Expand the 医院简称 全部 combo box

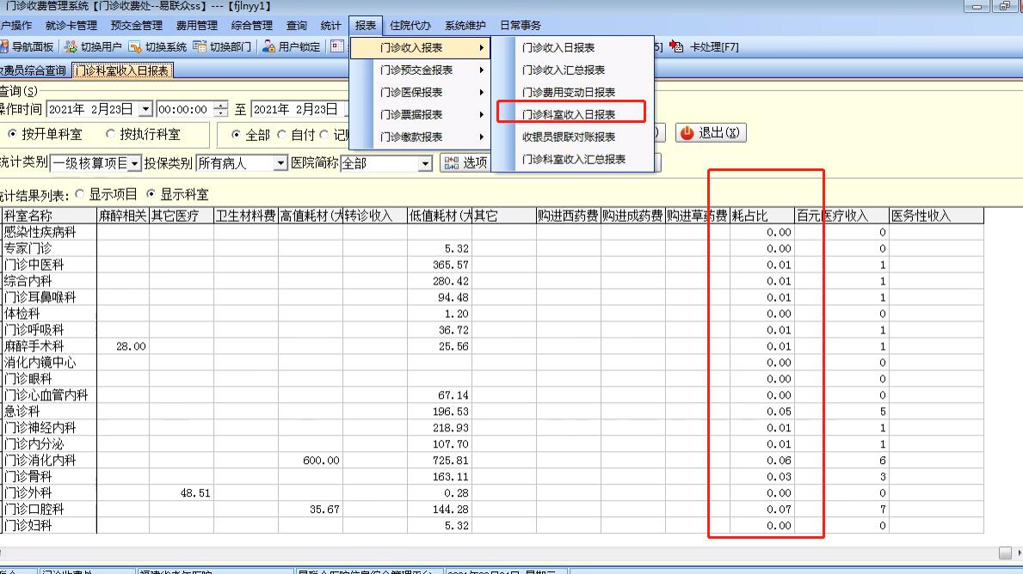coord(425,163)
